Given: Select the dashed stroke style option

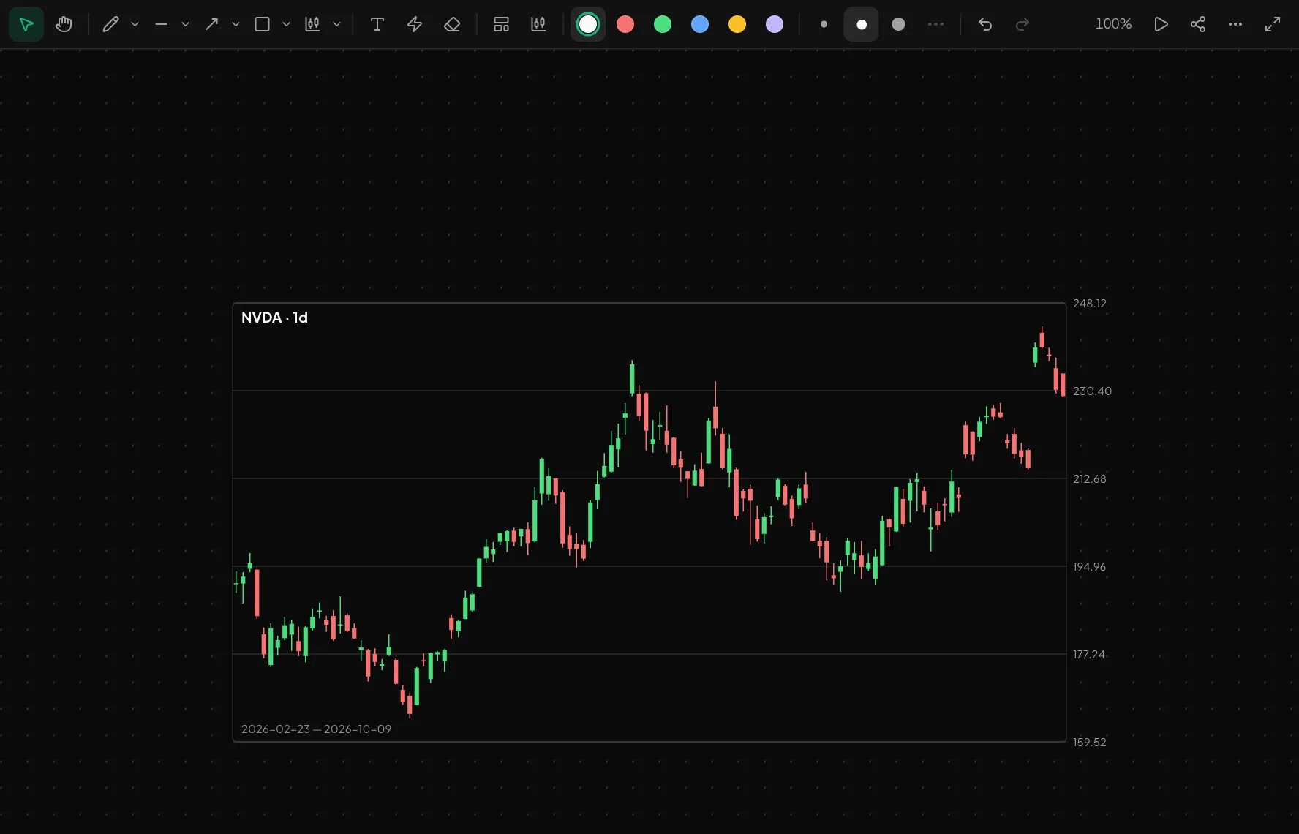Looking at the screenshot, I should pos(936,24).
